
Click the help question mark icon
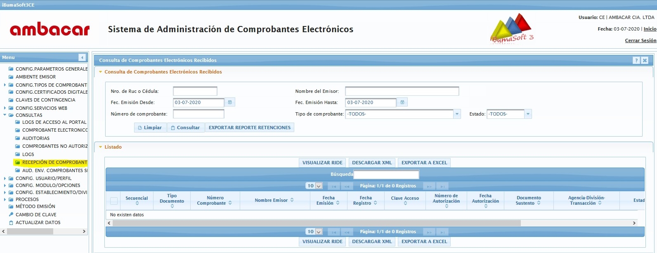[x=636, y=60]
